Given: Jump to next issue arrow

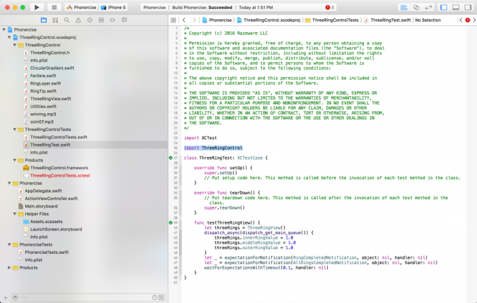Looking at the screenshot, I should [474, 20].
